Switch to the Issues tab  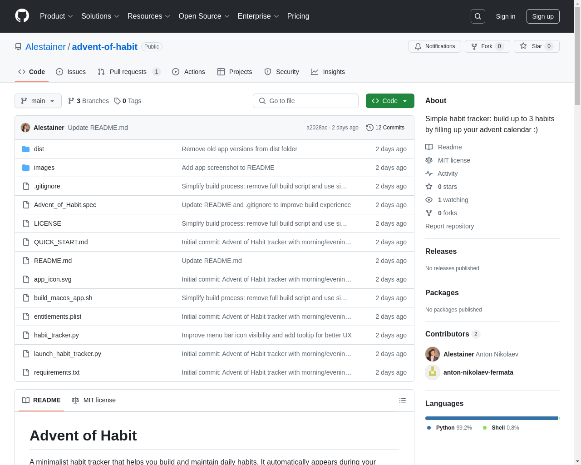(71, 72)
